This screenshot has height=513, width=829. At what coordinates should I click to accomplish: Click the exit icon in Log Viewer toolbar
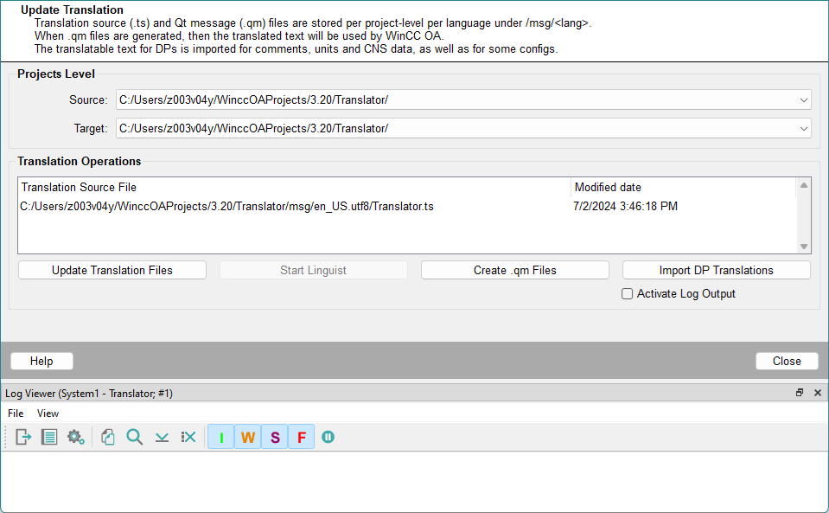pos(23,437)
